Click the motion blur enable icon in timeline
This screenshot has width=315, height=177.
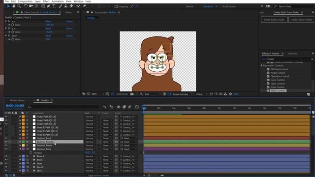[x=130, y=107]
